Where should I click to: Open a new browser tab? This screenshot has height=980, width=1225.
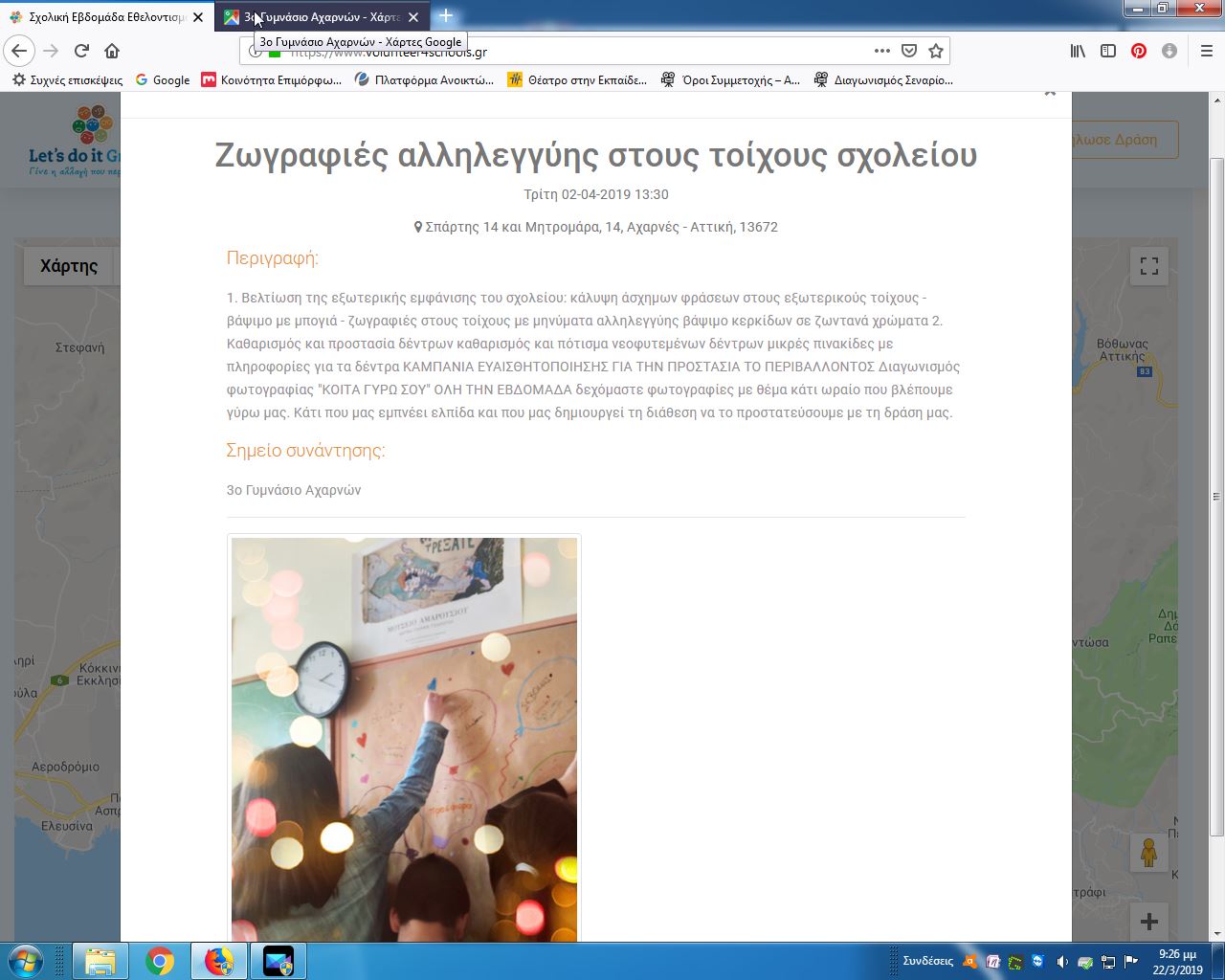click(x=446, y=16)
